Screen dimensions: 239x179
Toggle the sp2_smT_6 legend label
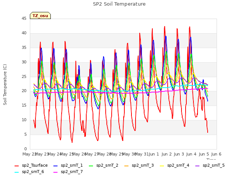pyautogui.click(x=33, y=172)
